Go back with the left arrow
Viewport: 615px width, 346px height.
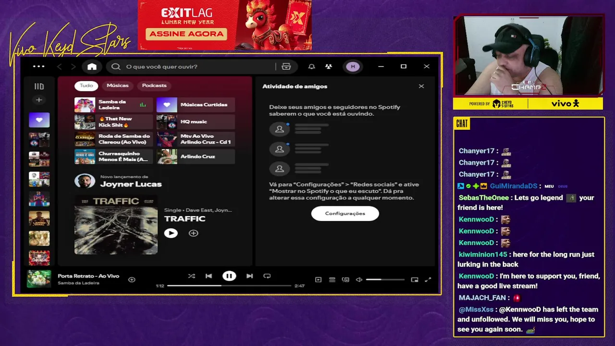(x=60, y=67)
